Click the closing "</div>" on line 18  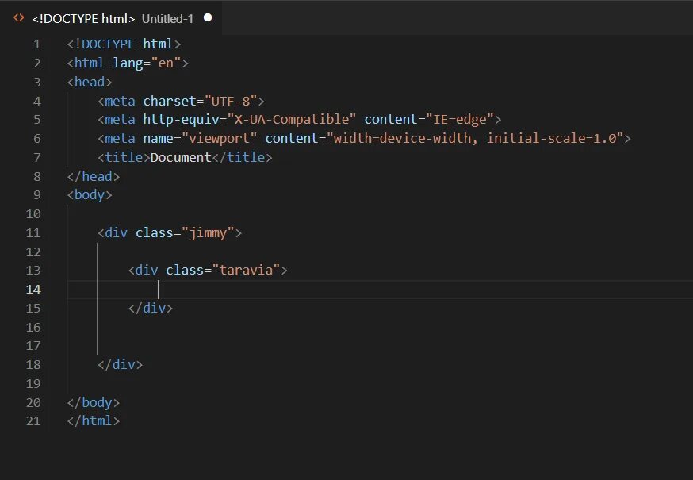pyautogui.click(x=121, y=364)
